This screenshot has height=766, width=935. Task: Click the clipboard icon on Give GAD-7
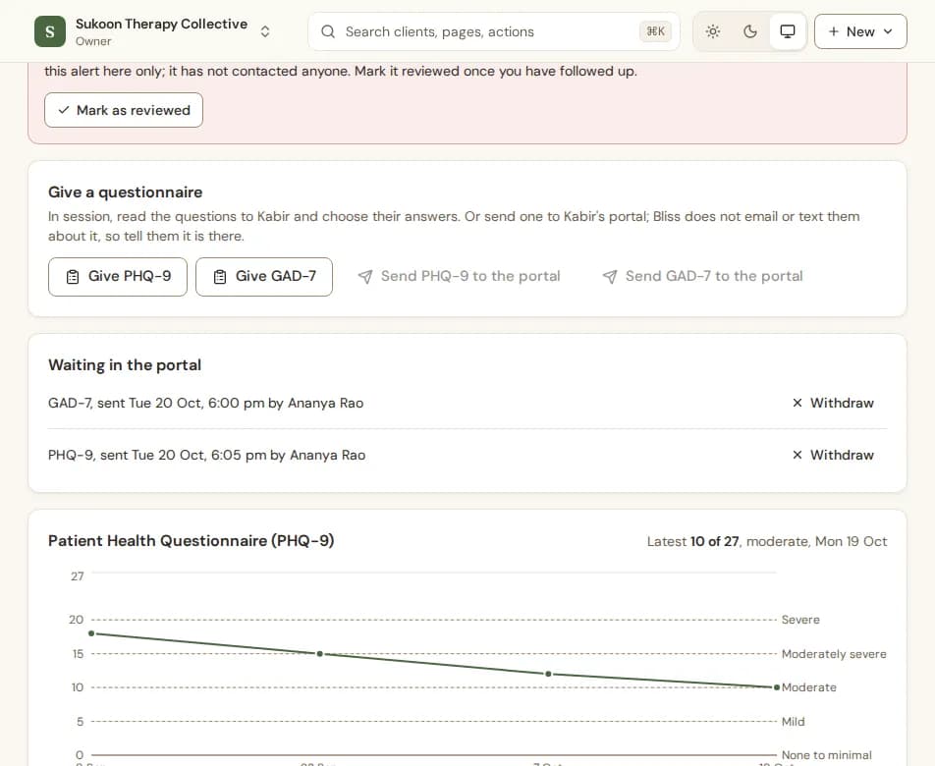(x=220, y=277)
